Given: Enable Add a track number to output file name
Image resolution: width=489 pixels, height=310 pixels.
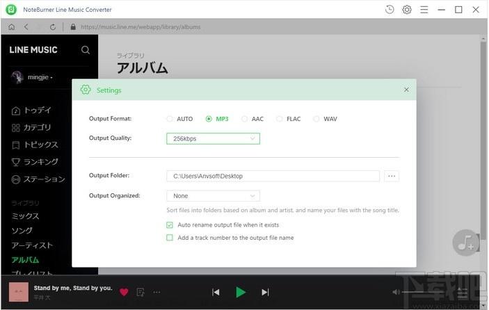Looking at the screenshot, I should pos(170,238).
